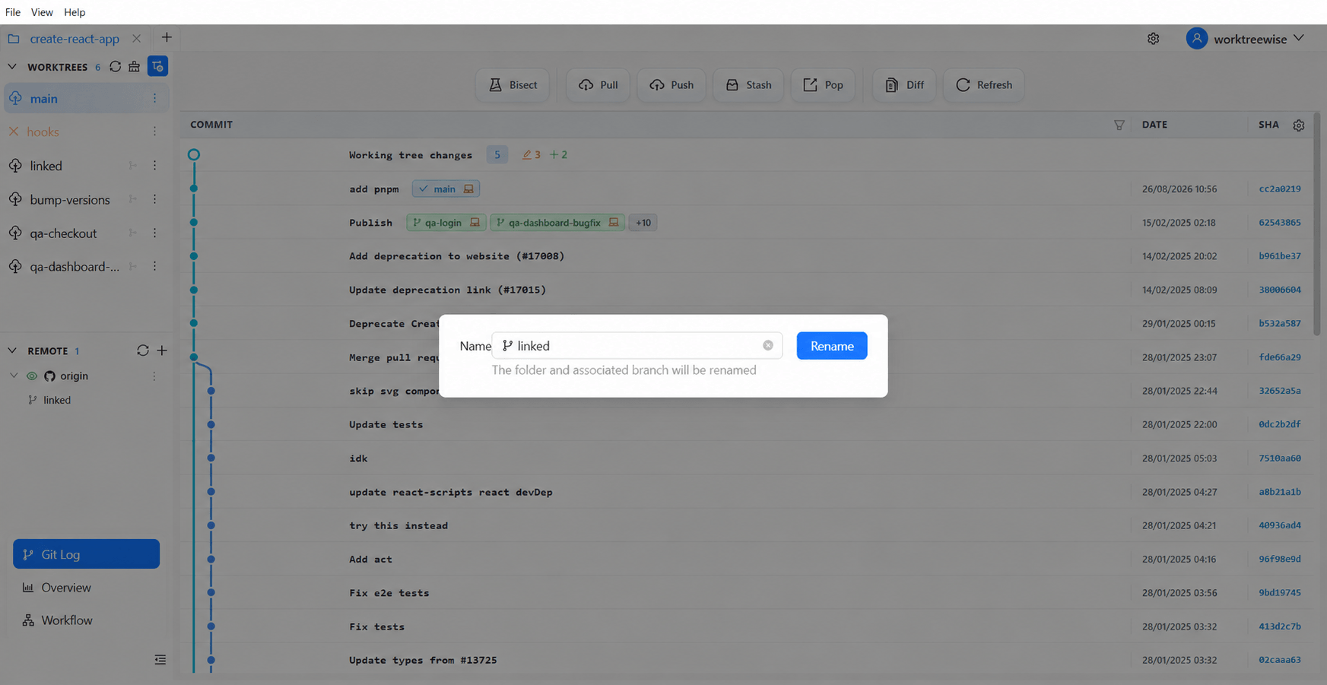The height and width of the screenshot is (685, 1327).
Task: Click the prune icon in Worktrees header
Action: point(135,66)
